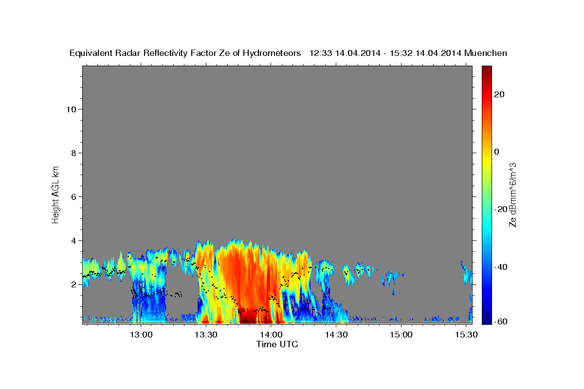This screenshot has height=389, width=584.
Task: Click the isolated cloud echo near 15:30
Action: tap(466, 273)
